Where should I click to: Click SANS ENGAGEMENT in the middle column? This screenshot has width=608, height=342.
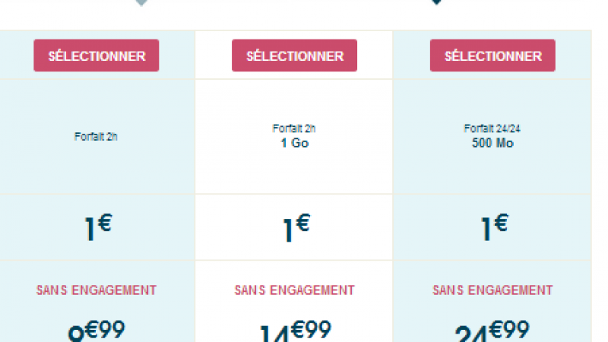coord(294,290)
